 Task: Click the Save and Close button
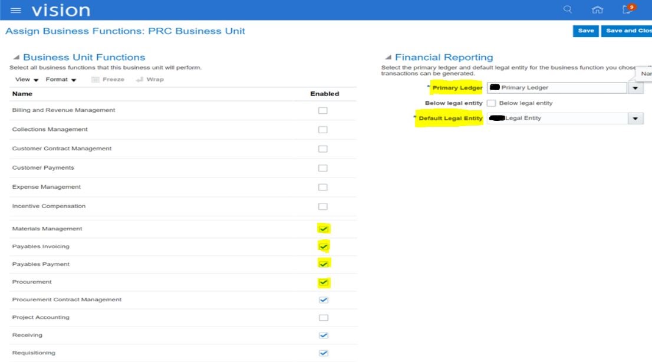(x=628, y=31)
